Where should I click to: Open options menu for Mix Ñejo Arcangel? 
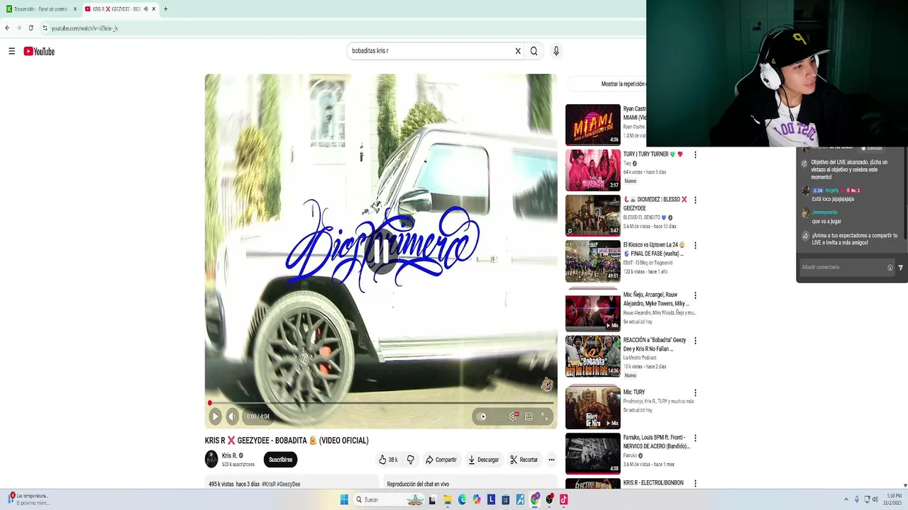pyautogui.click(x=695, y=295)
